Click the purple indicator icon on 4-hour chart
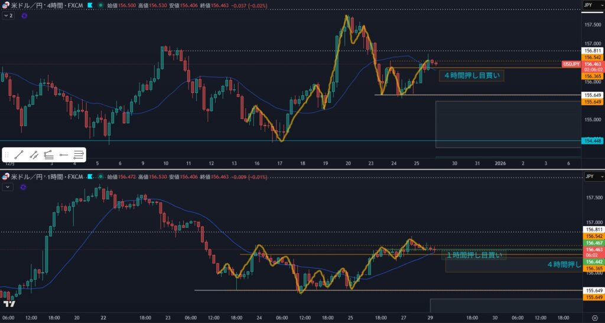605x323 pixels. coord(24,16)
